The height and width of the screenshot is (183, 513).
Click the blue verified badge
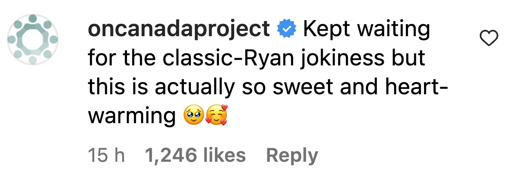(x=287, y=29)
